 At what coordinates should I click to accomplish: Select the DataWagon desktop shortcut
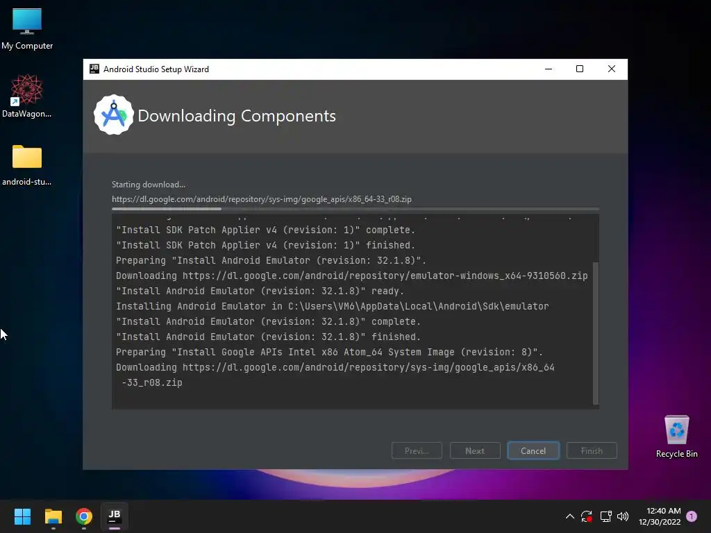pos(27,96)
